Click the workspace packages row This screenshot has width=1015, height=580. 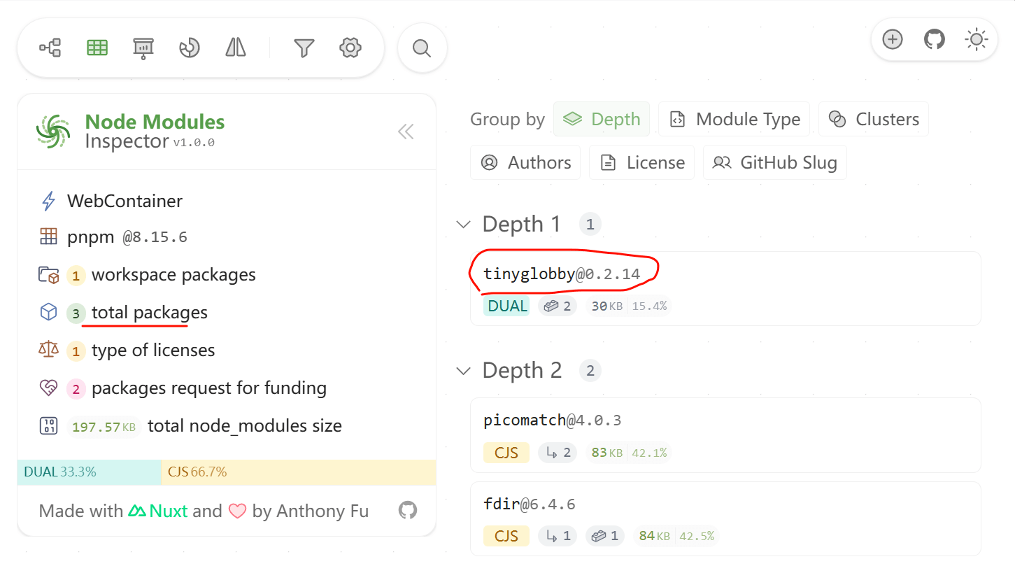point(148,275)
